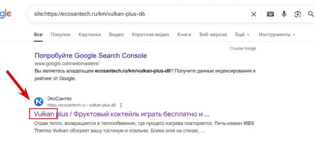Clear the search query with X icon
Screen dimensions: 315x154
coord(254,14)
